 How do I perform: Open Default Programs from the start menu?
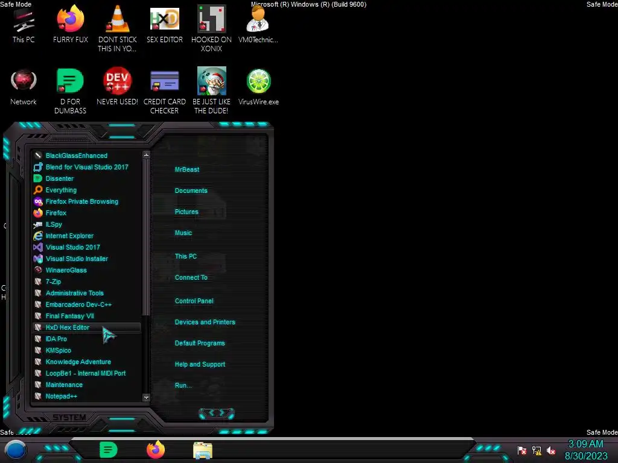coord(200,343)
